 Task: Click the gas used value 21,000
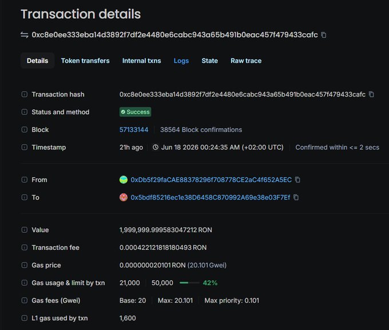coord(129,283)
